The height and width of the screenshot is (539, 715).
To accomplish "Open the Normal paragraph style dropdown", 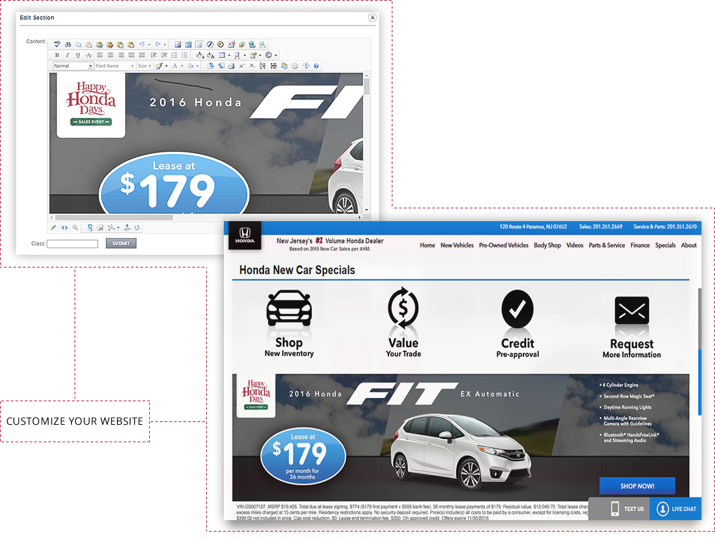I will [x=73, y=66].
